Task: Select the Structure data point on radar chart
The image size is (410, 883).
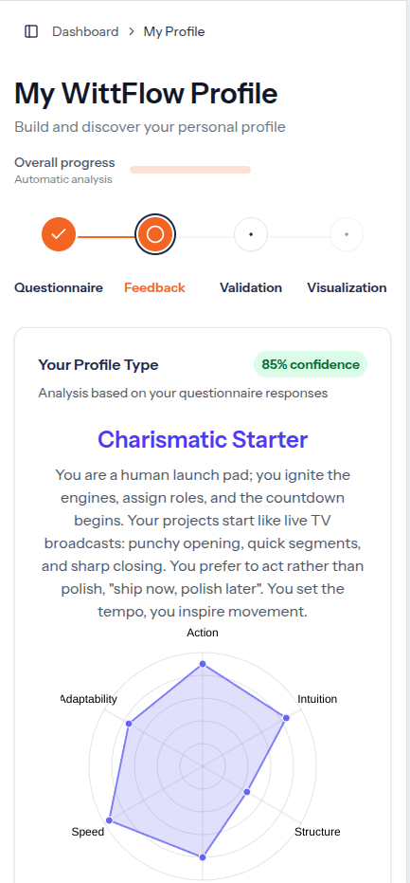Action: pos(247,792)
